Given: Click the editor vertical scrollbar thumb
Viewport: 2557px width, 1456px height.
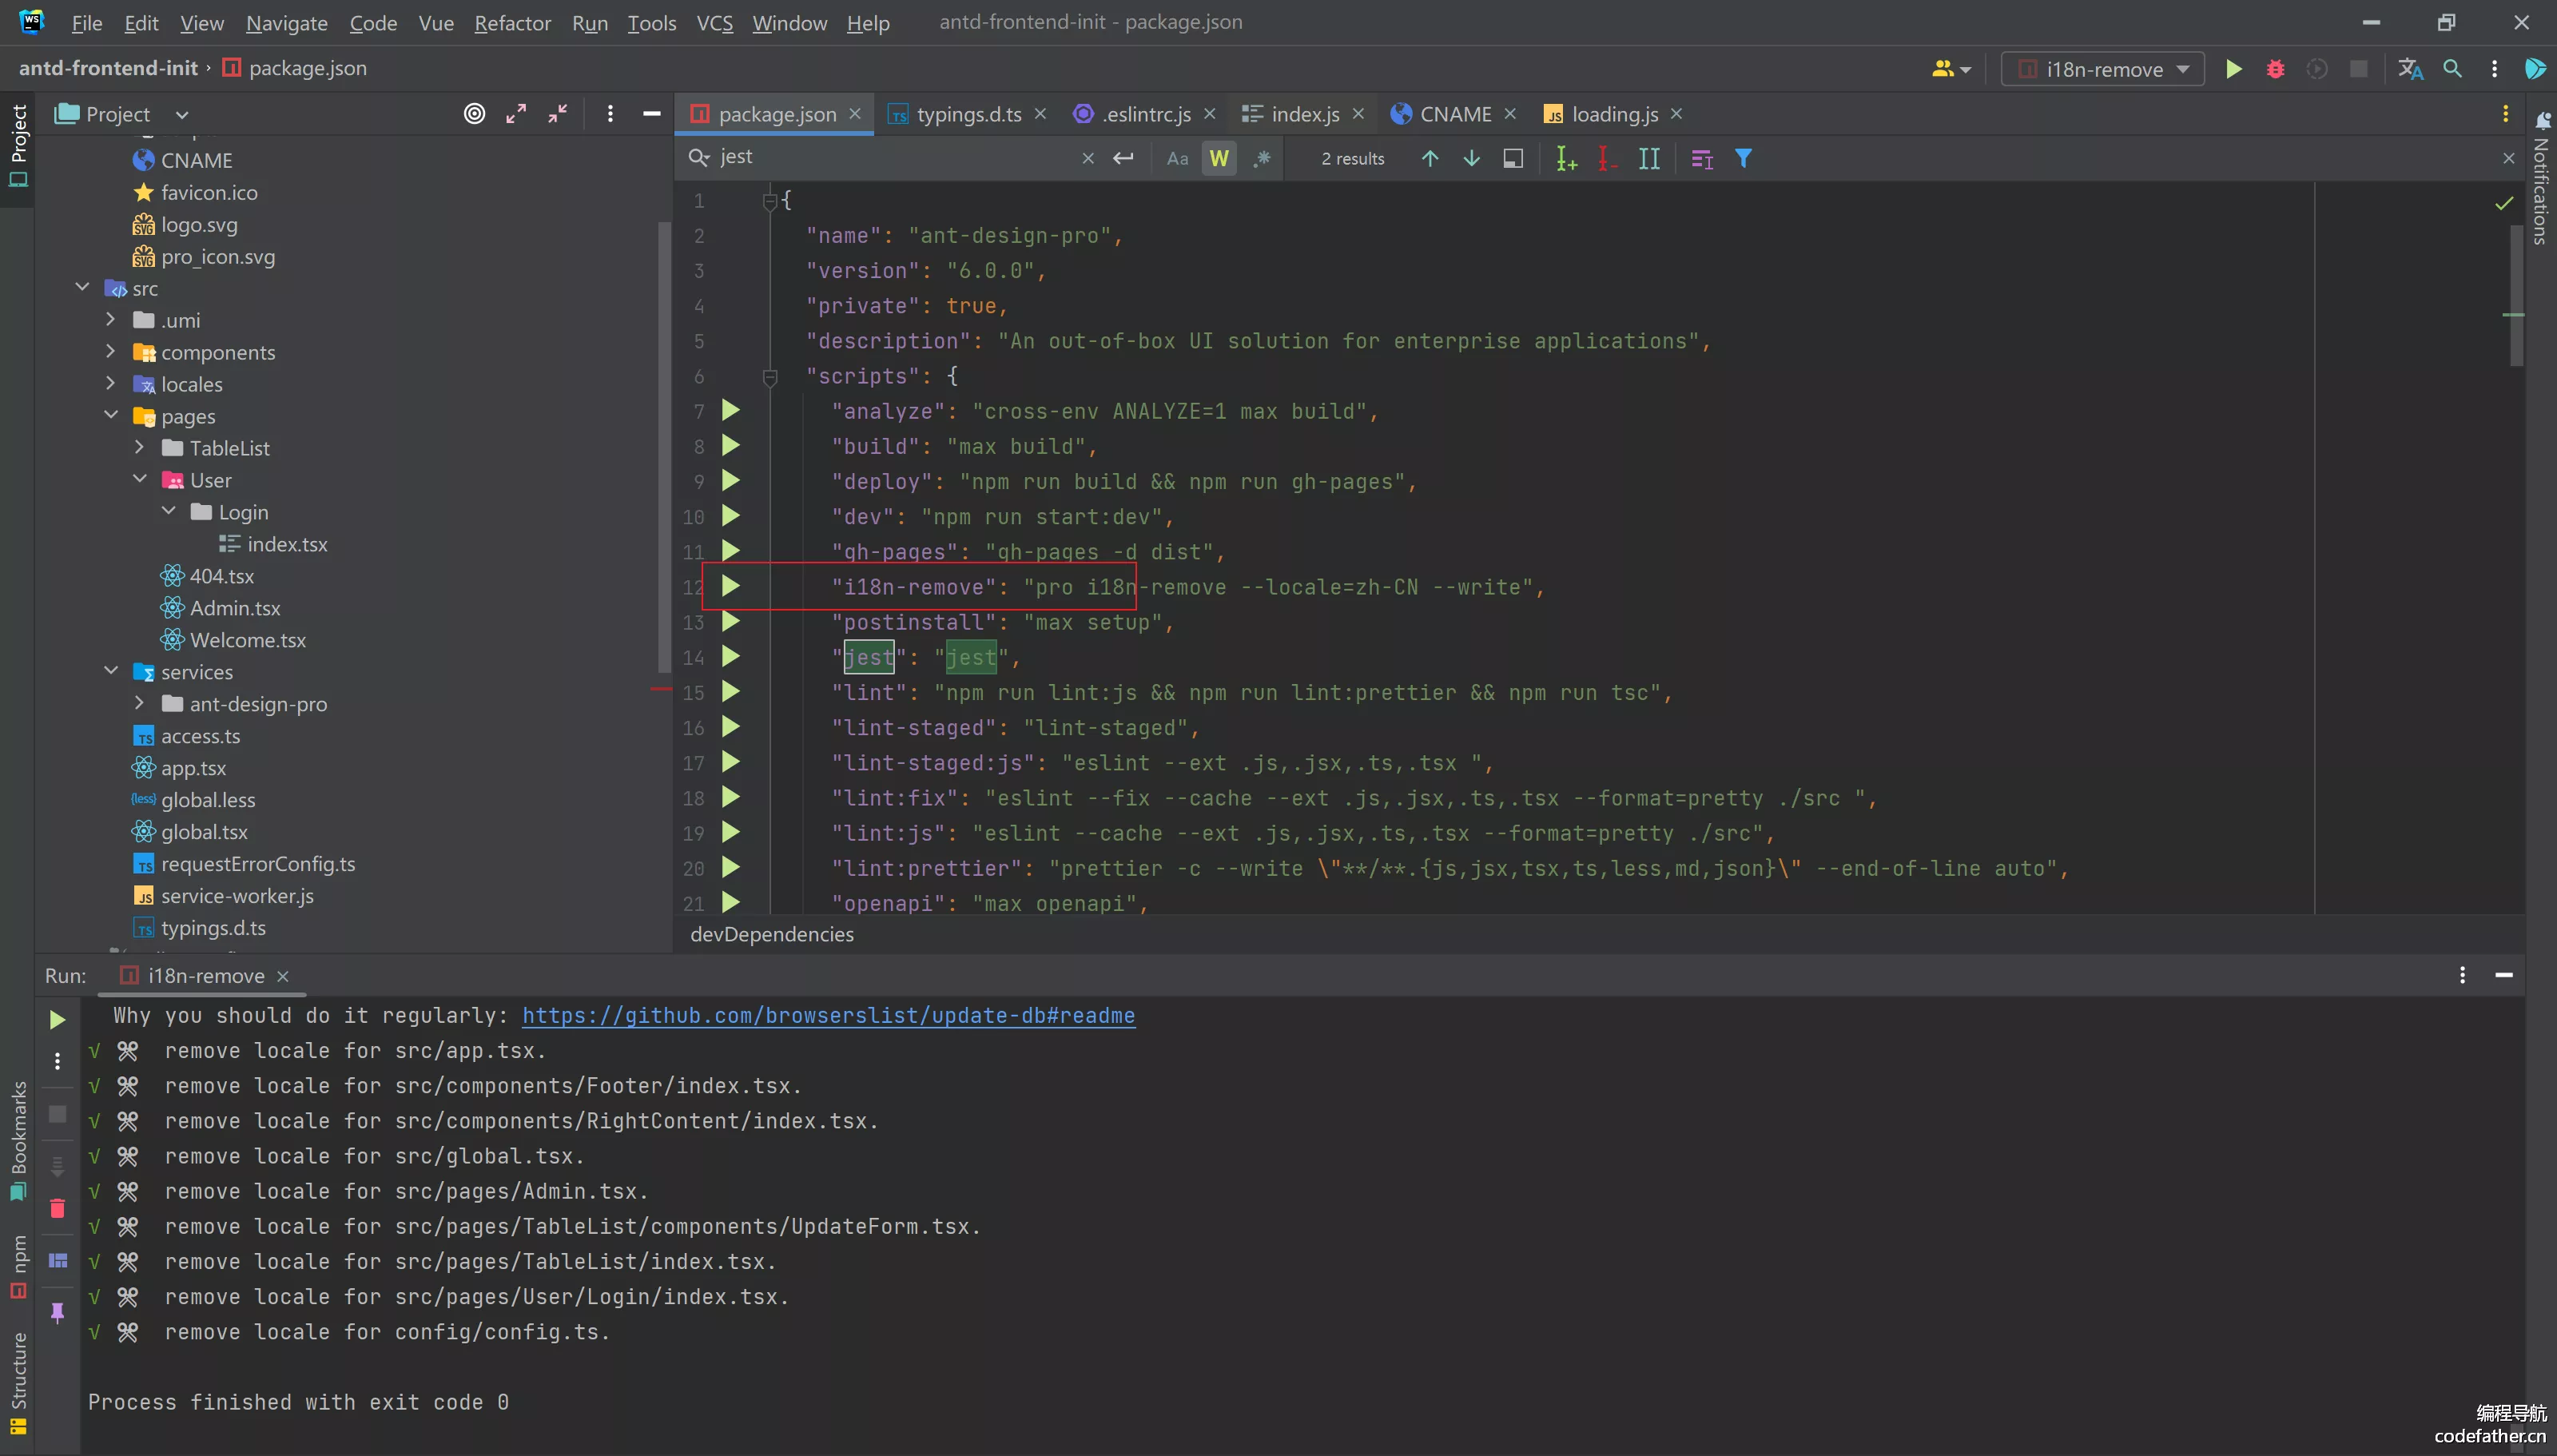Looking at the screenshot, I should (x=2516, y=295).
